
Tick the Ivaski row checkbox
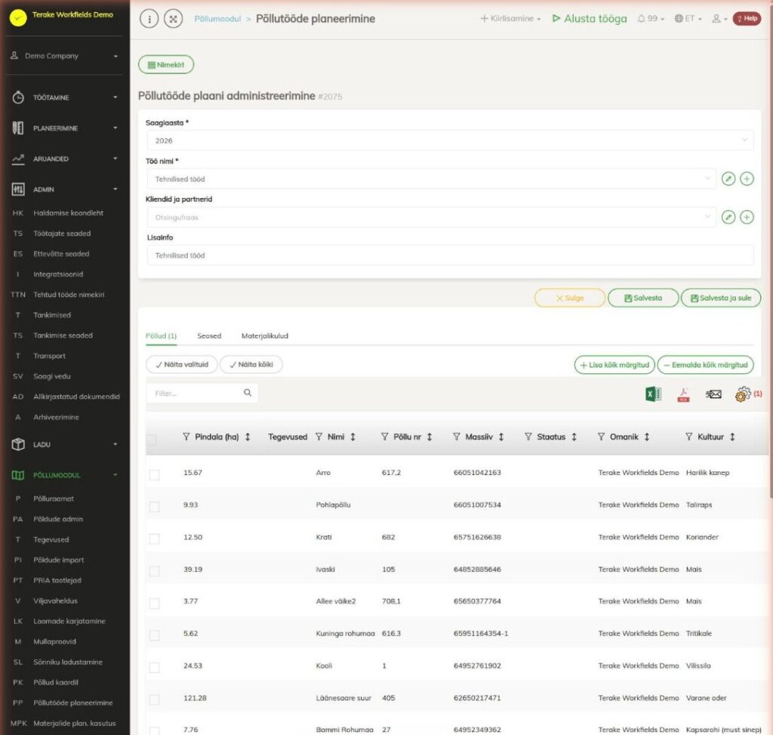point(154,571)
